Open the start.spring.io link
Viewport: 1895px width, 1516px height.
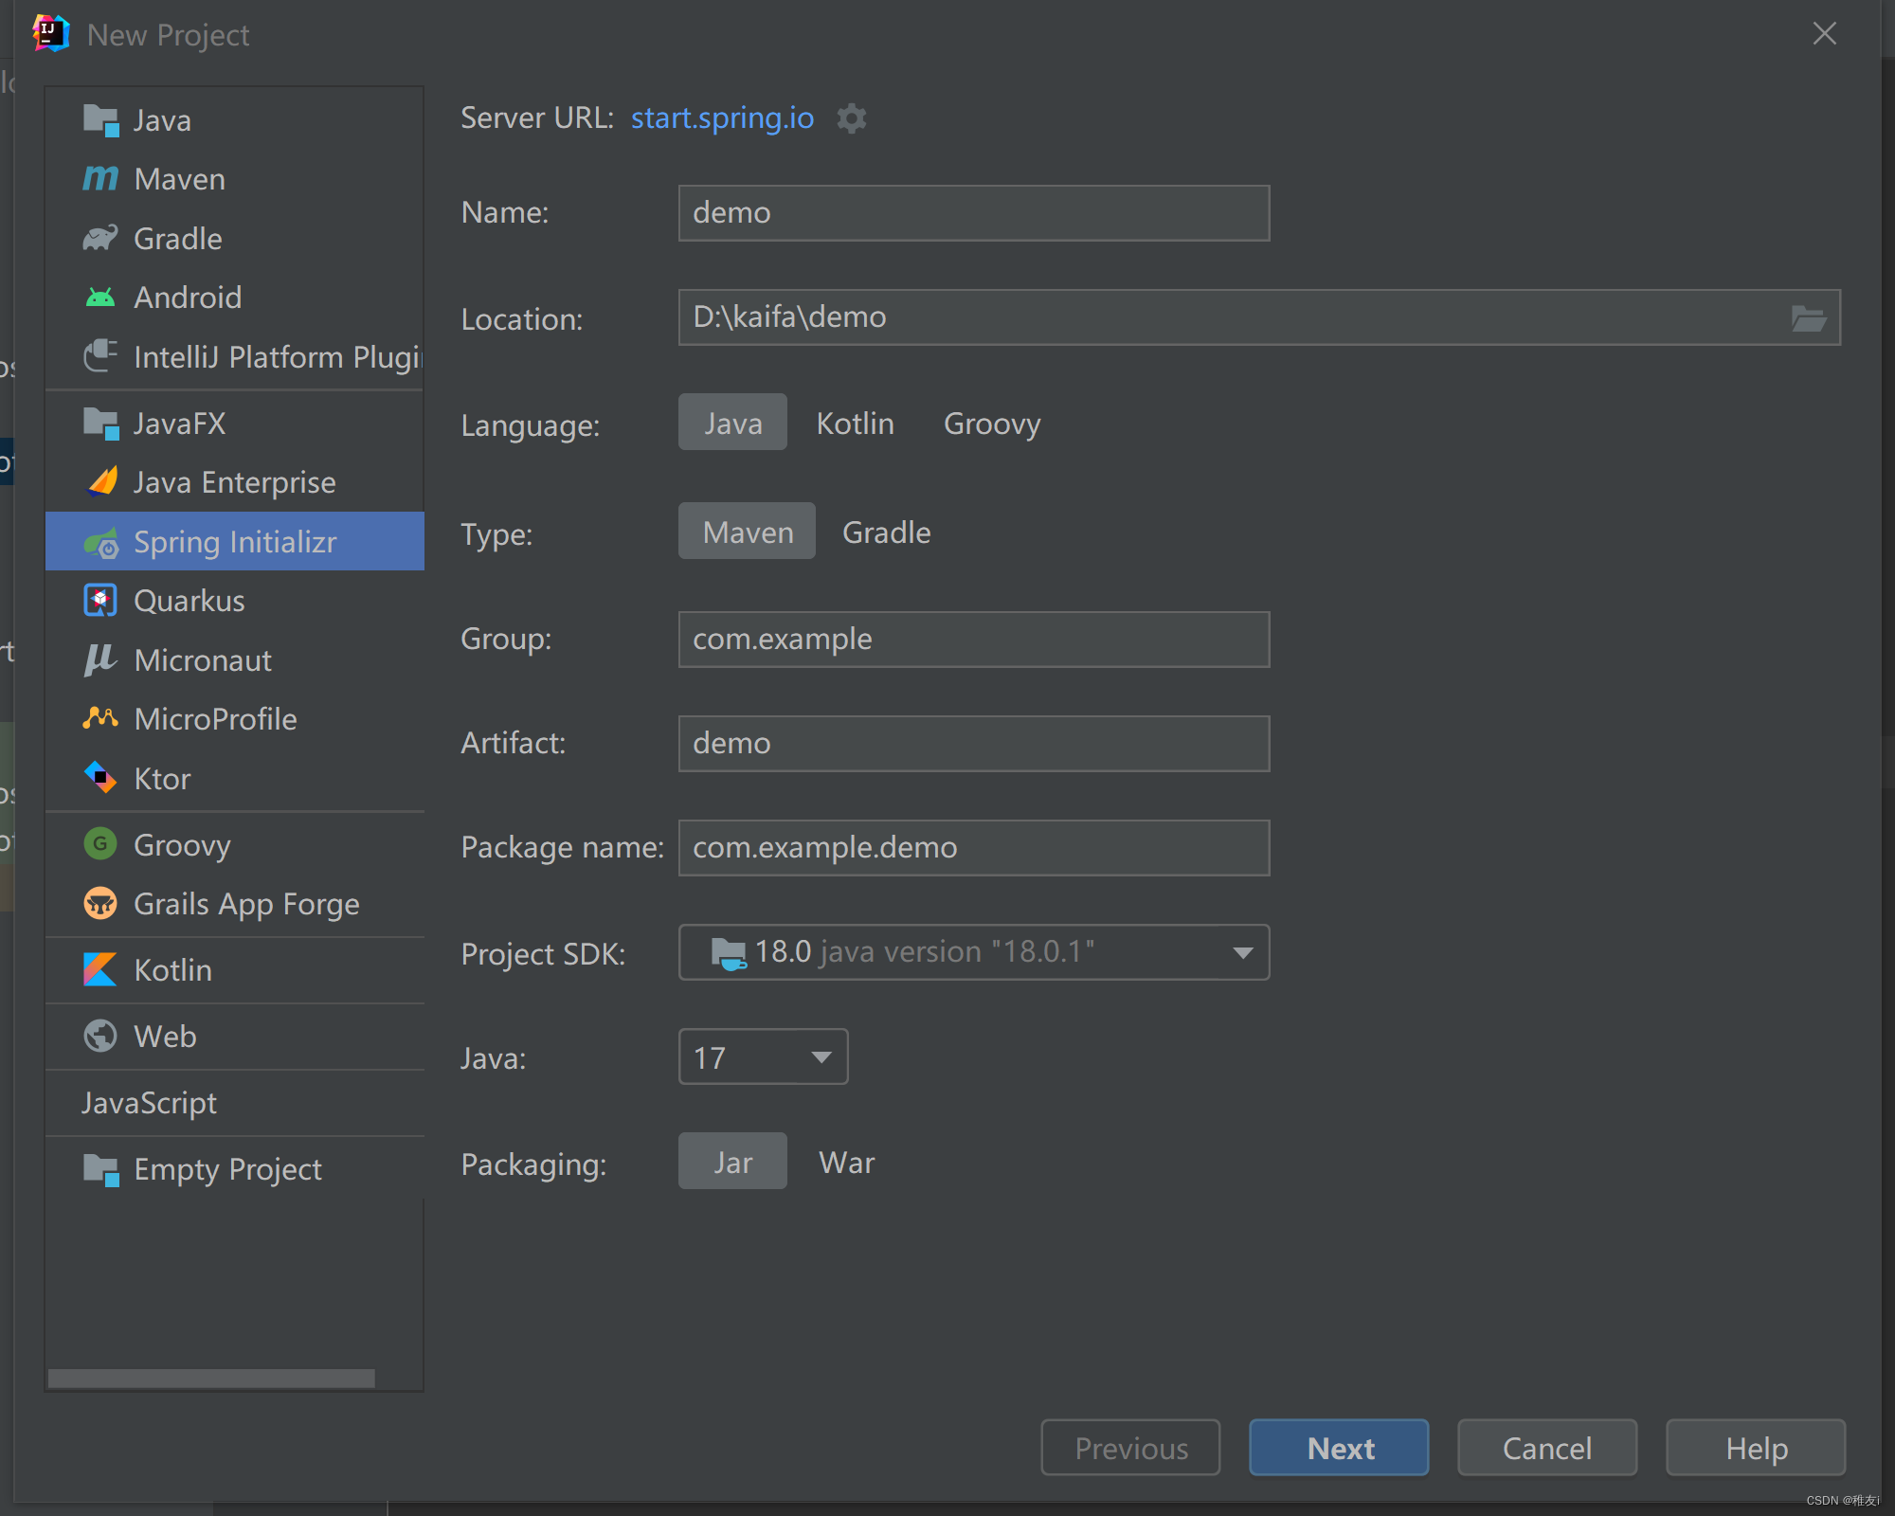[x=722, y=117]
